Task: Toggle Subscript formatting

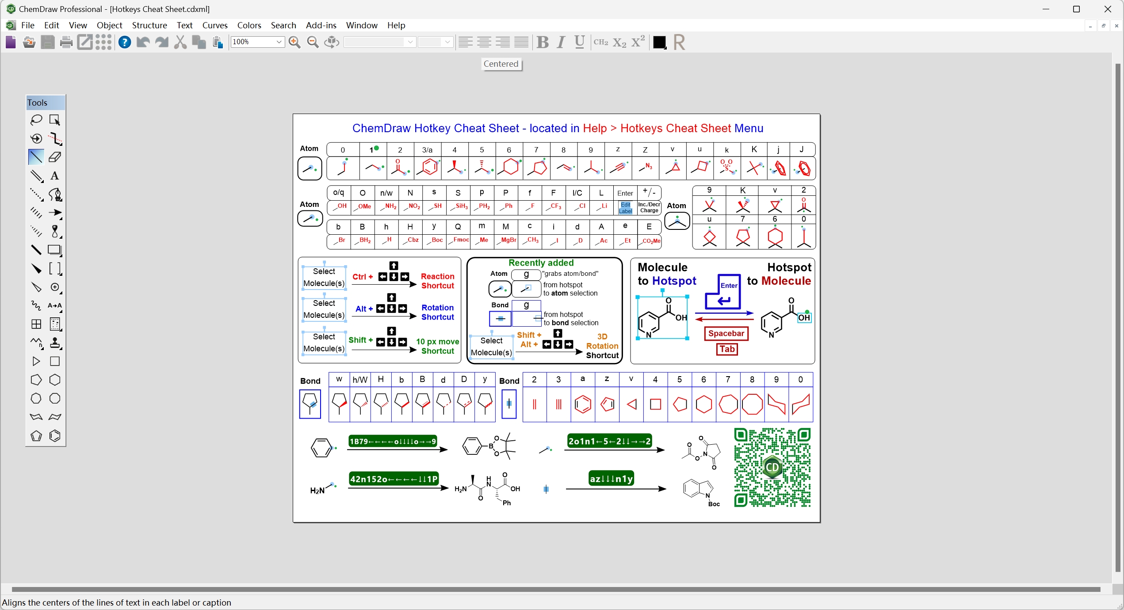Action: [619, 42]
